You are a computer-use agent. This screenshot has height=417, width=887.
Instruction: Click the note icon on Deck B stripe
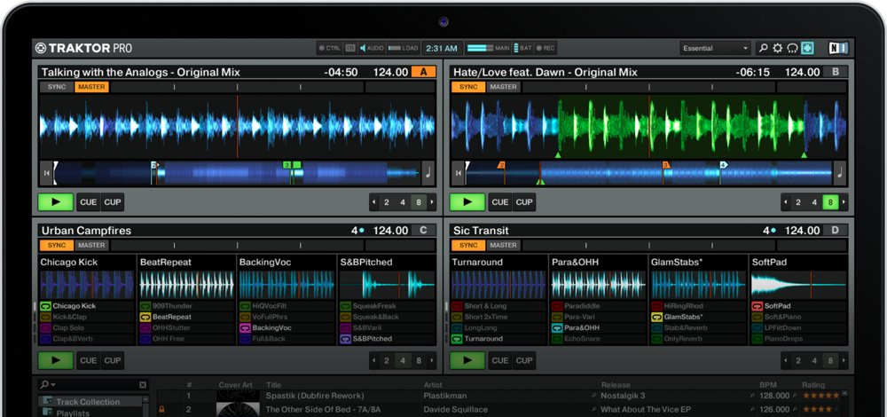[x=840, y=173]
